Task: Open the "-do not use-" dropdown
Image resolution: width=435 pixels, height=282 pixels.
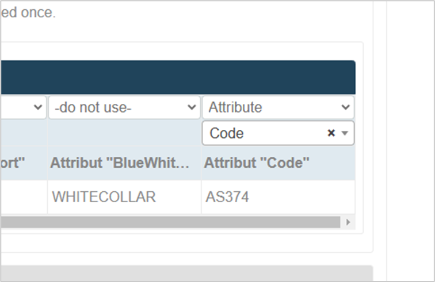Action: pos(124,107)
